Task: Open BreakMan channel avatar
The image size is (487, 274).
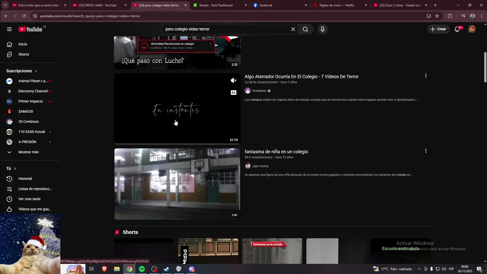Action: tap(248, 91)
